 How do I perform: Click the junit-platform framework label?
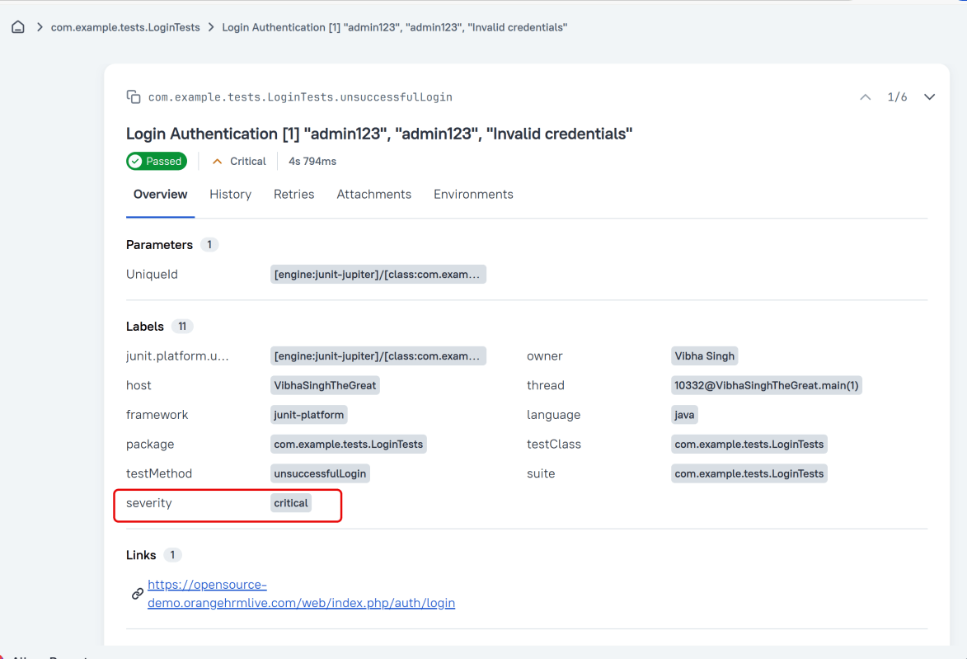pyautogui.click(x=309, y=415)
